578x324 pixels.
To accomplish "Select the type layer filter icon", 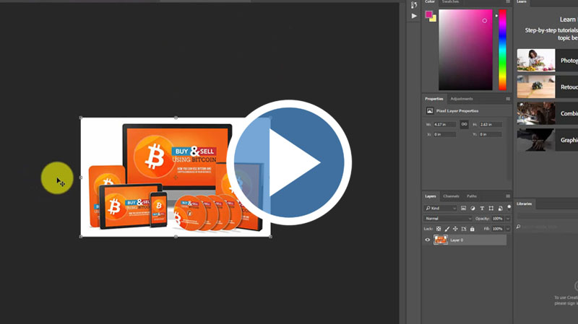I will pos(482,208).
